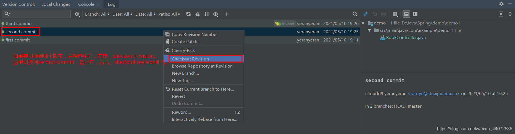Screen dimensions: 515x134
Task: Choose Revert from context menu
Action: 204,96
